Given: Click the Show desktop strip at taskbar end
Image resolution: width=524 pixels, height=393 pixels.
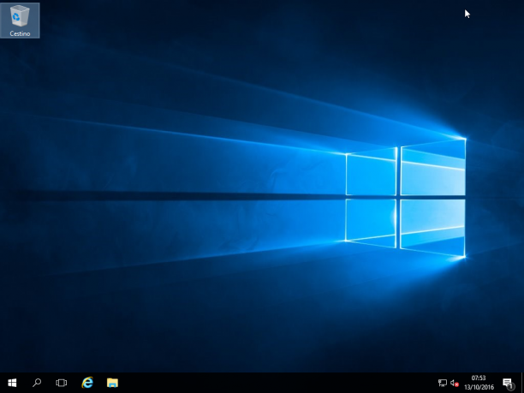Looking at the screenshot, I should 522,383.
